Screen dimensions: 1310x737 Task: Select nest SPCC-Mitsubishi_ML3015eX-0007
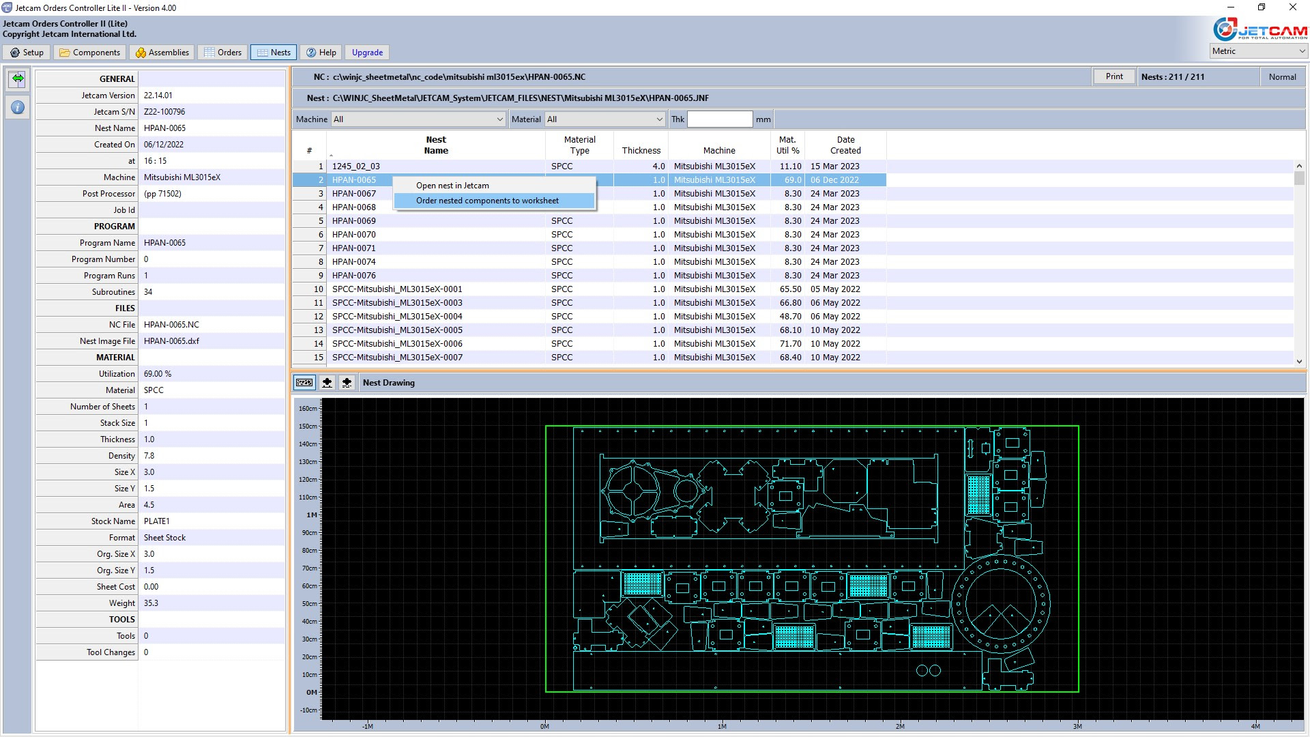pos(589,358)
